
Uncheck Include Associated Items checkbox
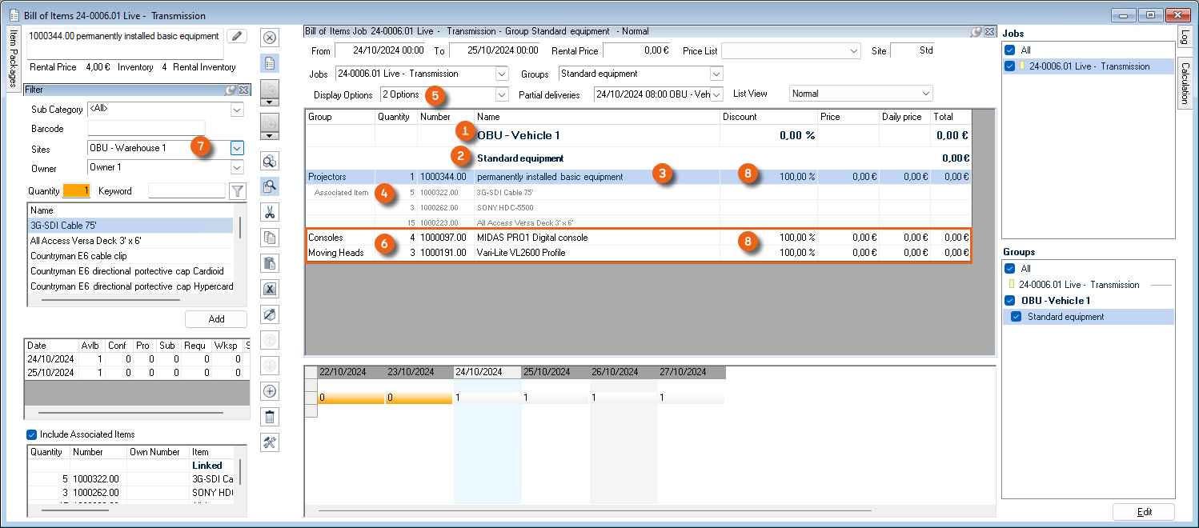[32, 434]
